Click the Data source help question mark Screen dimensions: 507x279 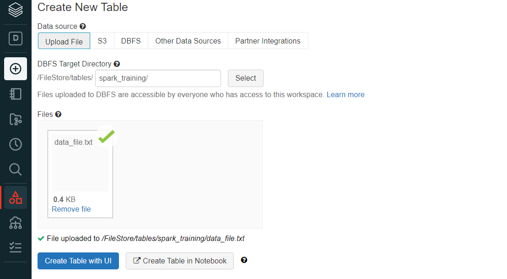click(82, 26)
